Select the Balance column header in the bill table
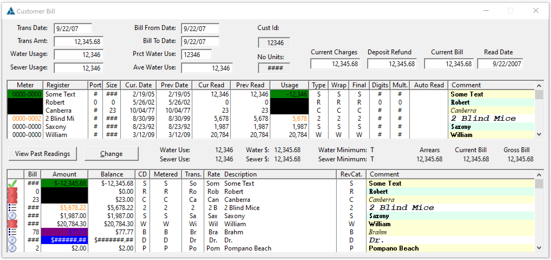 112,174
